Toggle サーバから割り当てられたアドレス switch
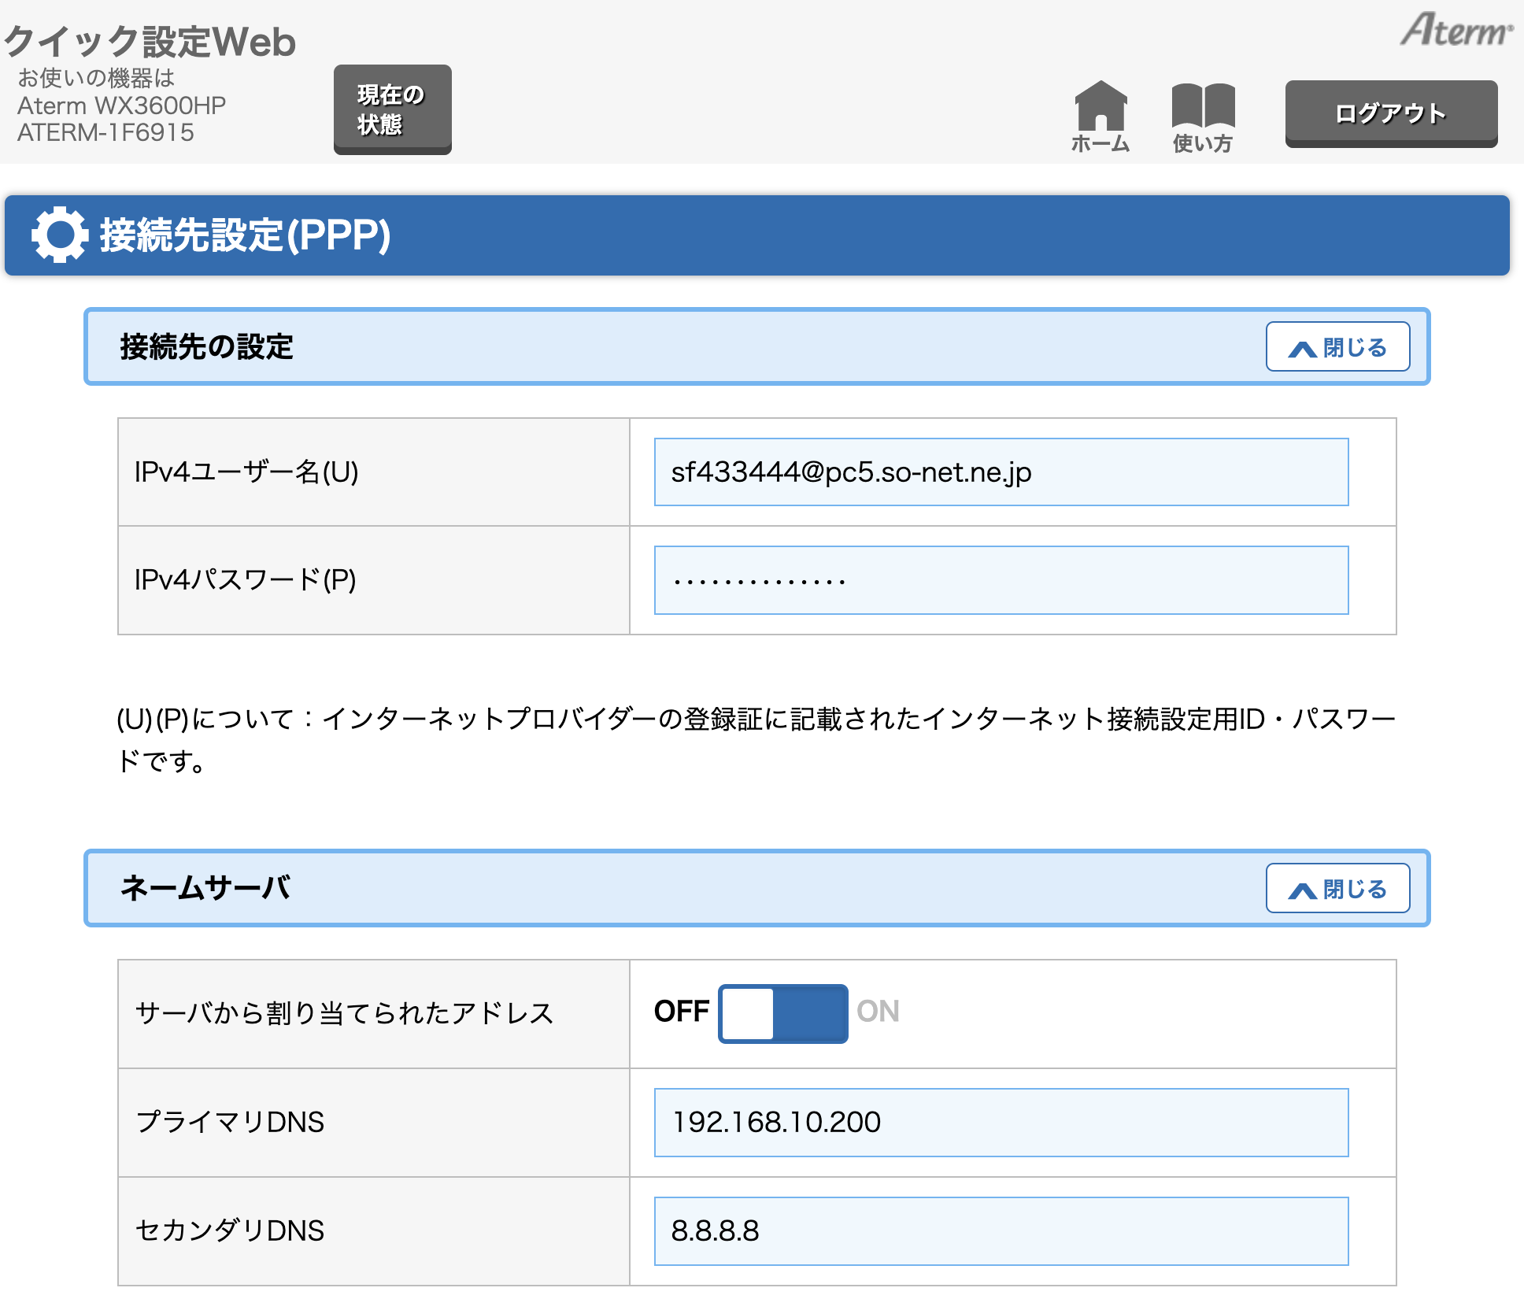Viewport: 1524px width, 1310px height. coord(782,1013)
